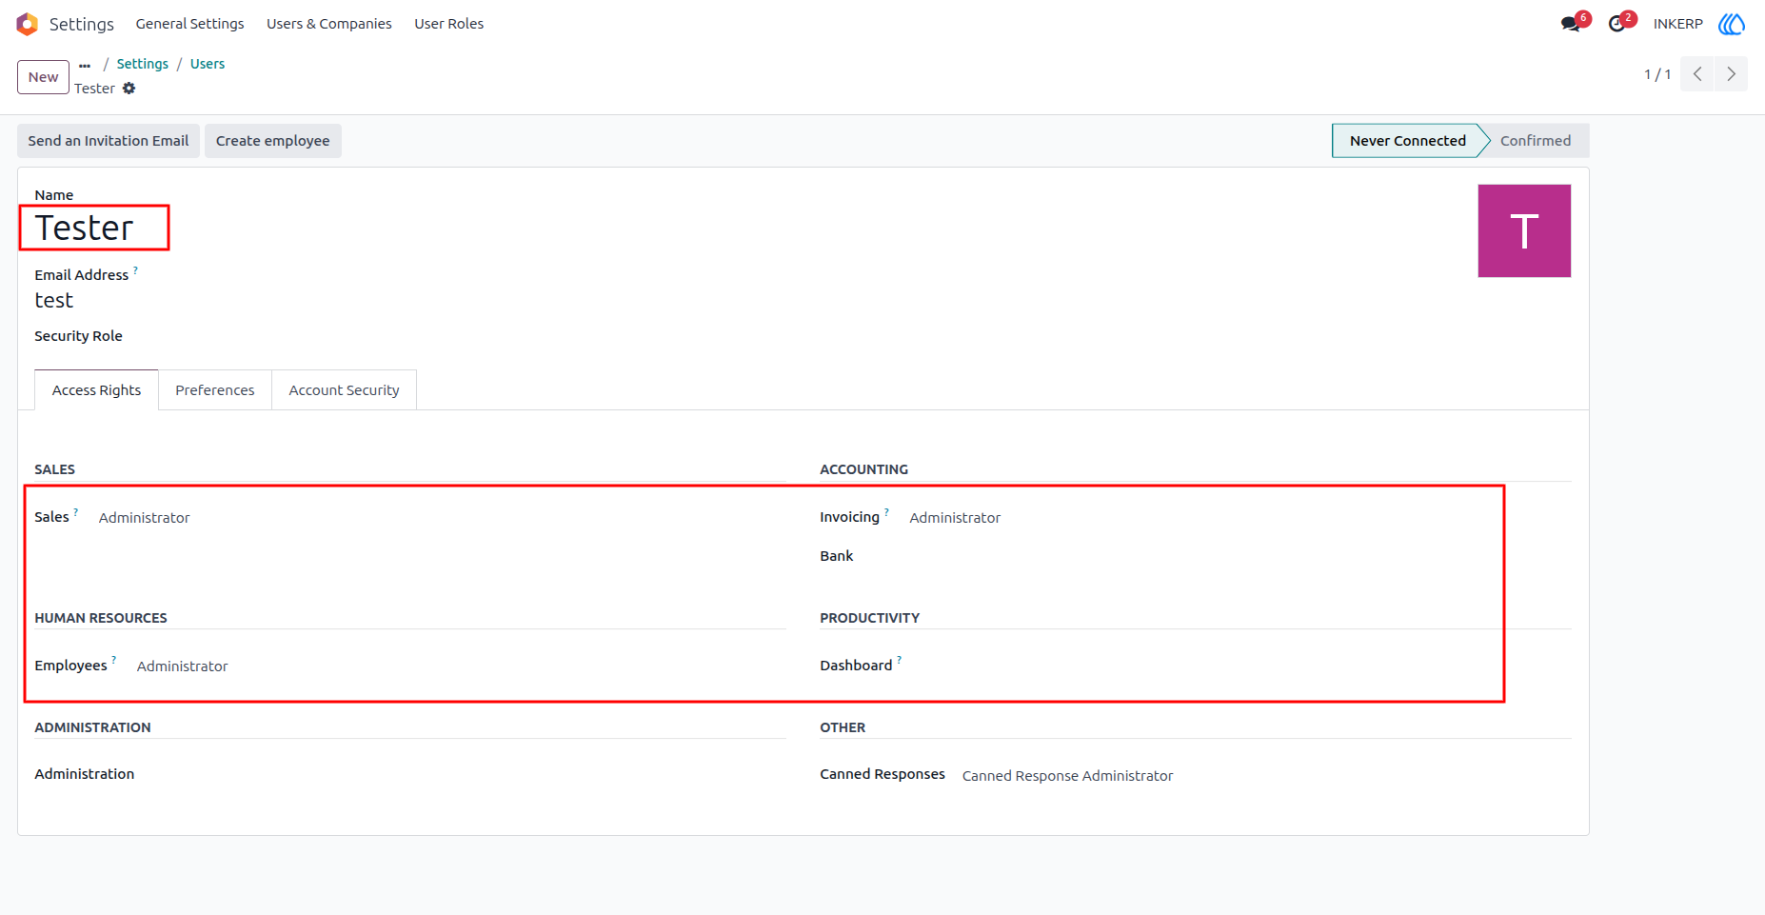This screenshot has width=1765, height=915.
Task: Go to next record arrow
Action: (x=1731, y=74)
